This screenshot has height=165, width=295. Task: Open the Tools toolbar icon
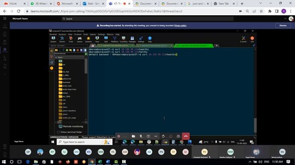tap(71, 39)
